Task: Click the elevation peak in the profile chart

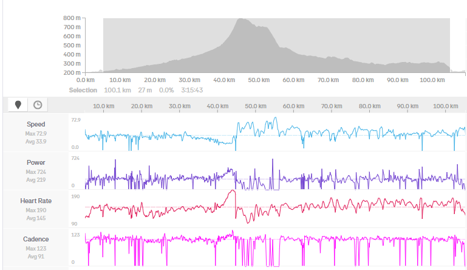Action: pyautogui.click(x=240, y=19)
